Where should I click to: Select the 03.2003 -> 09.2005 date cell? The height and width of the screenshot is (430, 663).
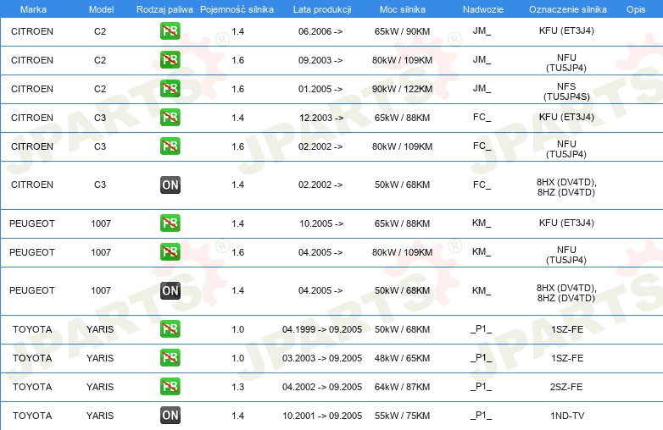click(x=322, y=358)
